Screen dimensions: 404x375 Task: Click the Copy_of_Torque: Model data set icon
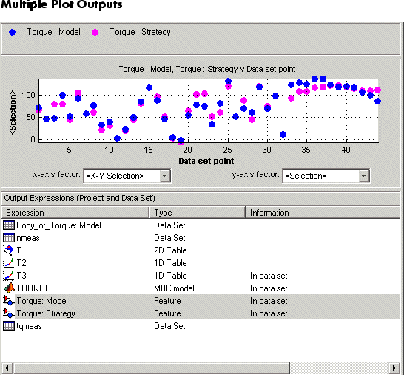tap(9, 225)
